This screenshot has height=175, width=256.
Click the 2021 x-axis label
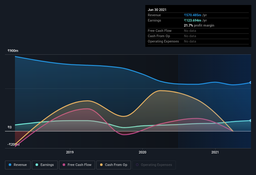tap(215, 152)
